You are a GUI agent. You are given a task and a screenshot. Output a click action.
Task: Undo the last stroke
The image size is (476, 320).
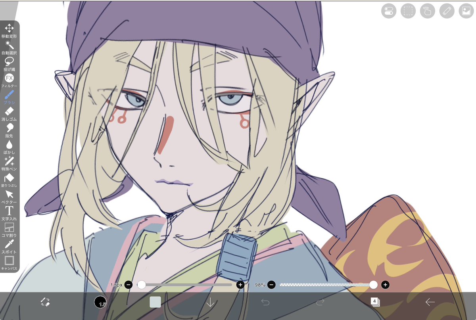point(265,302)
